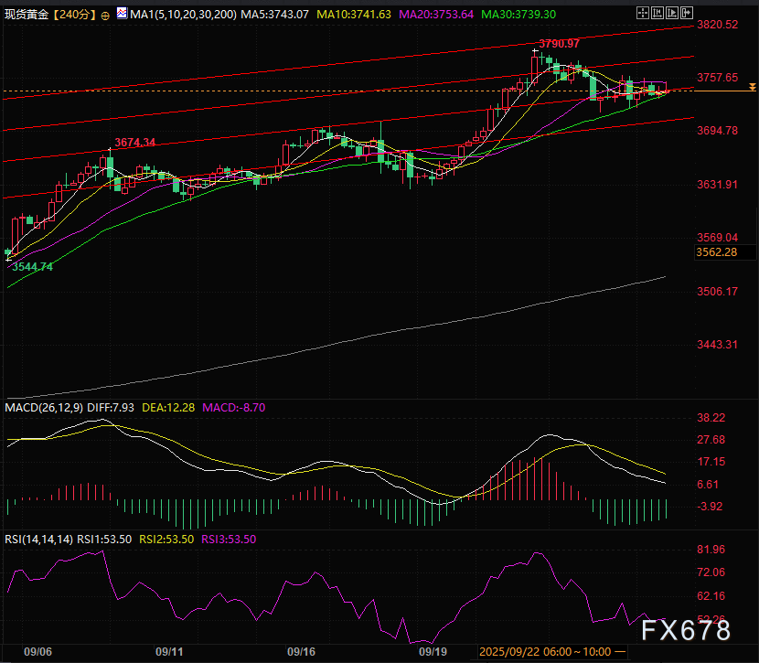Screen dimensions: 759x663
Task: Click the 3562.28 price tag on axis
Action: (716, 251)
